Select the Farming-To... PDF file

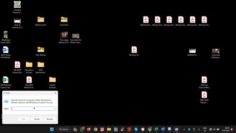pyautogui.click(x=134, y=51)
